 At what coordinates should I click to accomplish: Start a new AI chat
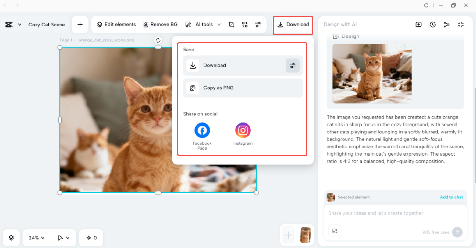[x=419, y=25]
